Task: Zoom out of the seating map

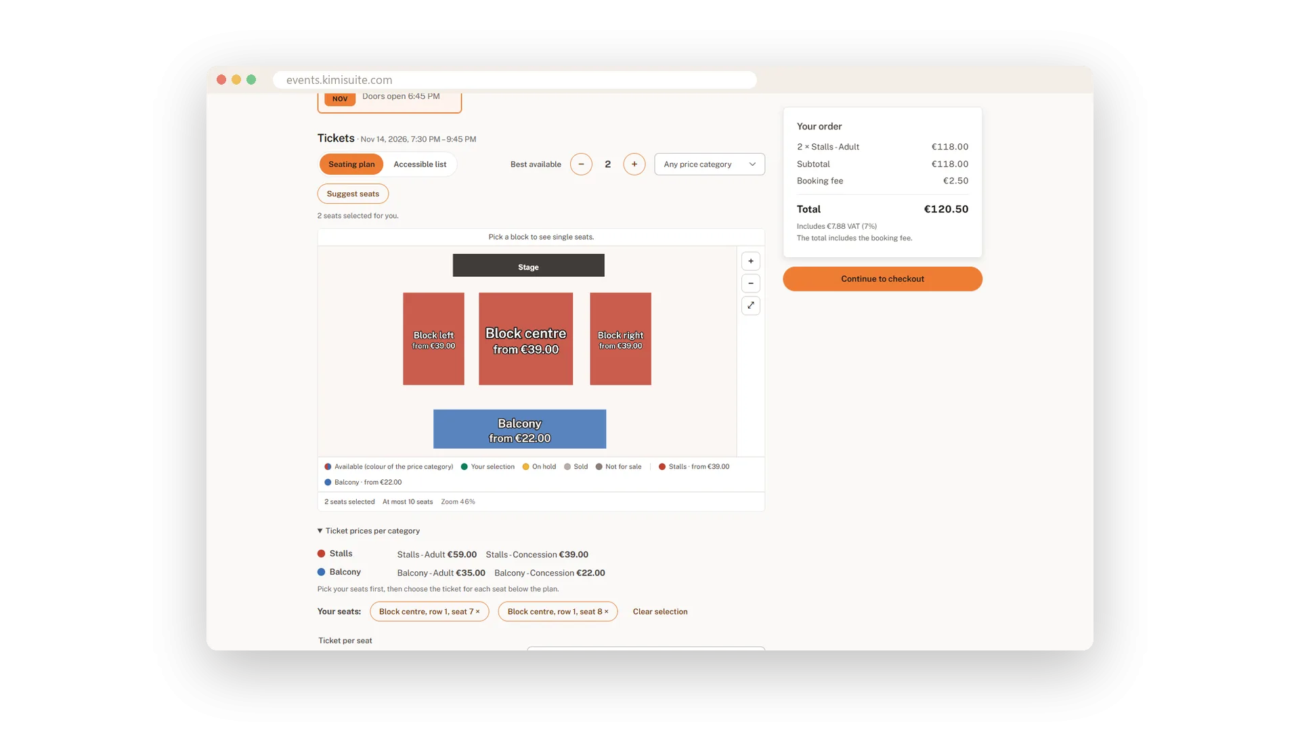Action: click(x=750, y=283)
